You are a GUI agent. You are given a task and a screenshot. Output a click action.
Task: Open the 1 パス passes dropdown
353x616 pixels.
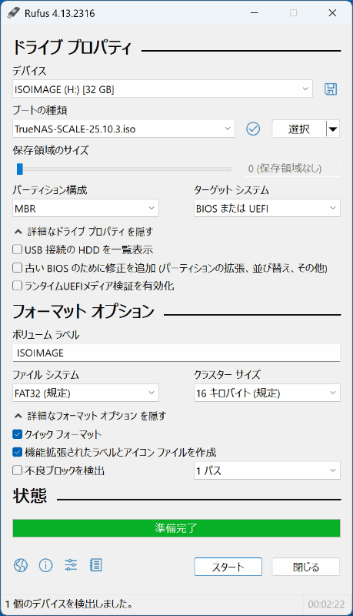pos(267,470)
